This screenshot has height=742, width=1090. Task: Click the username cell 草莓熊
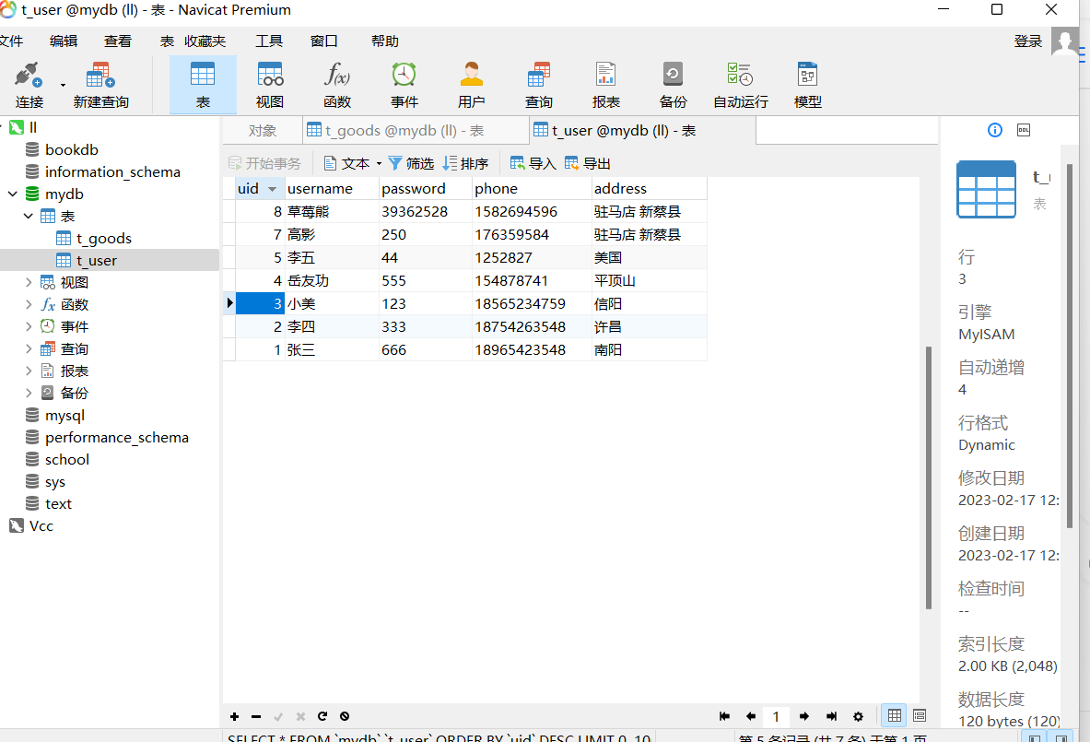click(x=332, y=211)
